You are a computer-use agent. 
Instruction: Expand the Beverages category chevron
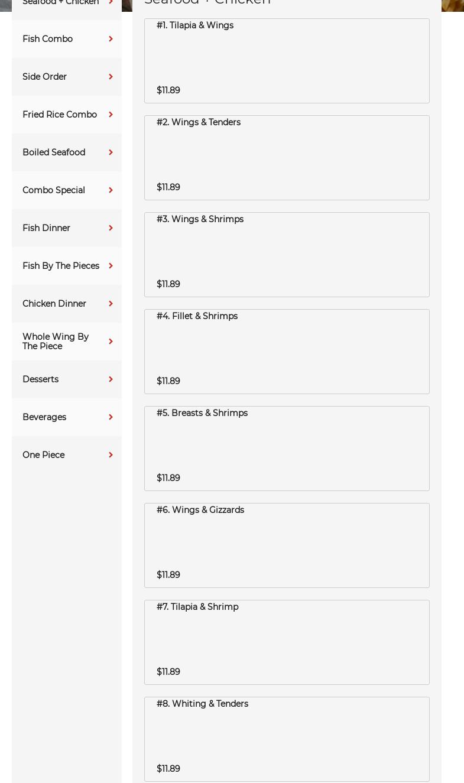(111, 417)
